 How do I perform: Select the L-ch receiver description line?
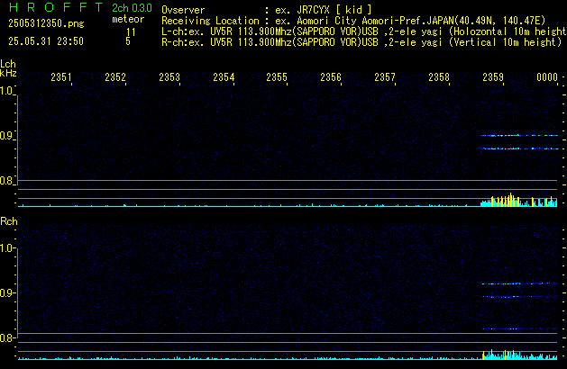click(364, 31)
